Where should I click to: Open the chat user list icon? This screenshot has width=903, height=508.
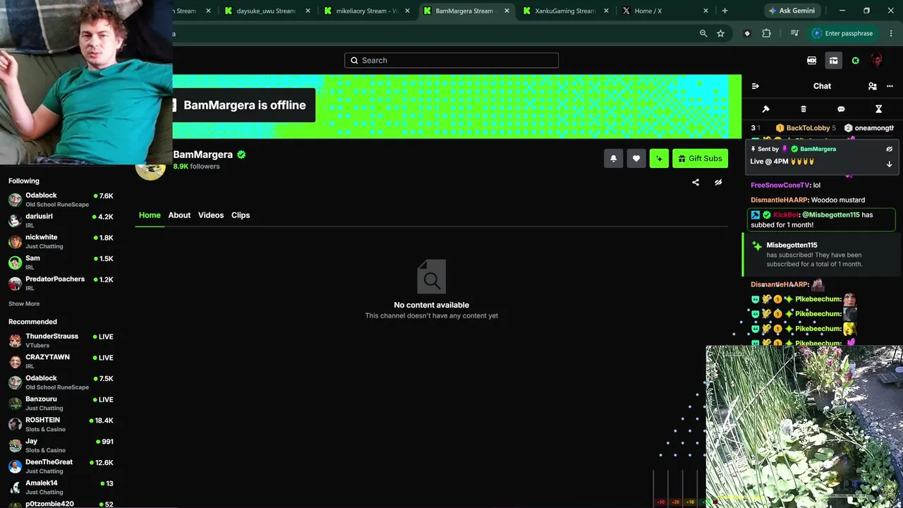[x=873, y=86]
